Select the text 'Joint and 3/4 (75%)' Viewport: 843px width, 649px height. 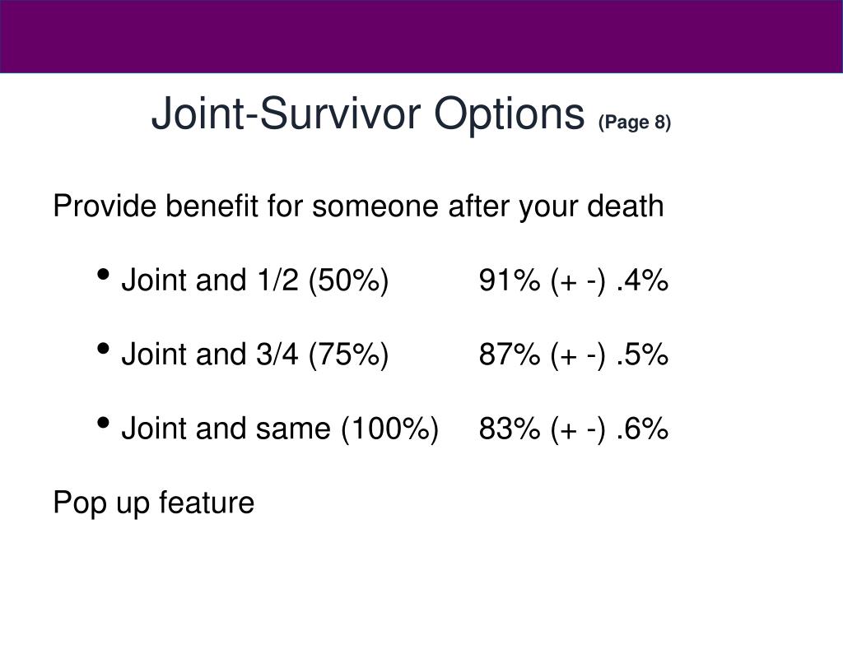(x=255, y=355)
